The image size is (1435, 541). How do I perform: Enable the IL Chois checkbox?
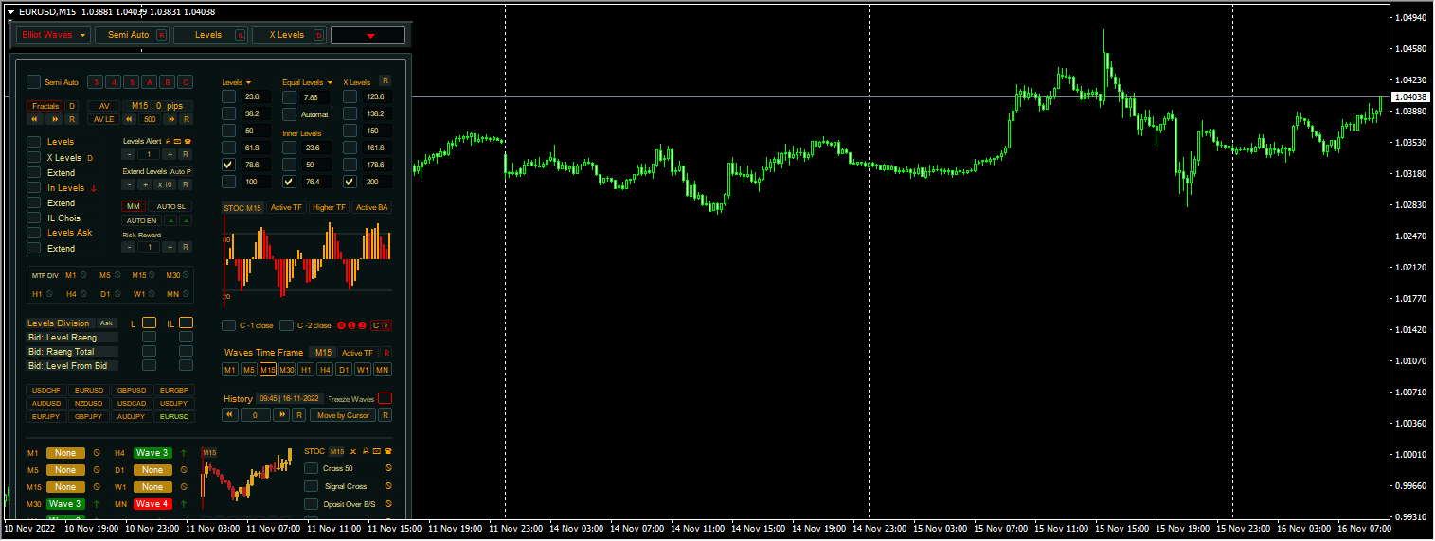pyautogui.click(x=34, y=218)
